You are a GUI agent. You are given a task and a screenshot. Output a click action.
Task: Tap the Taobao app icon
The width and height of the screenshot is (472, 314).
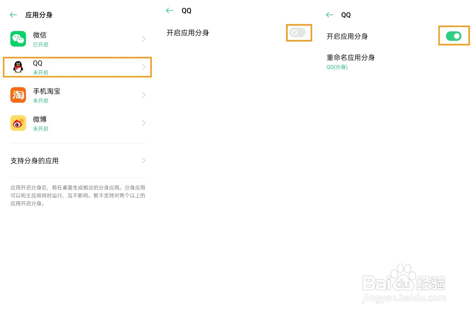click(x=18, y=95)
